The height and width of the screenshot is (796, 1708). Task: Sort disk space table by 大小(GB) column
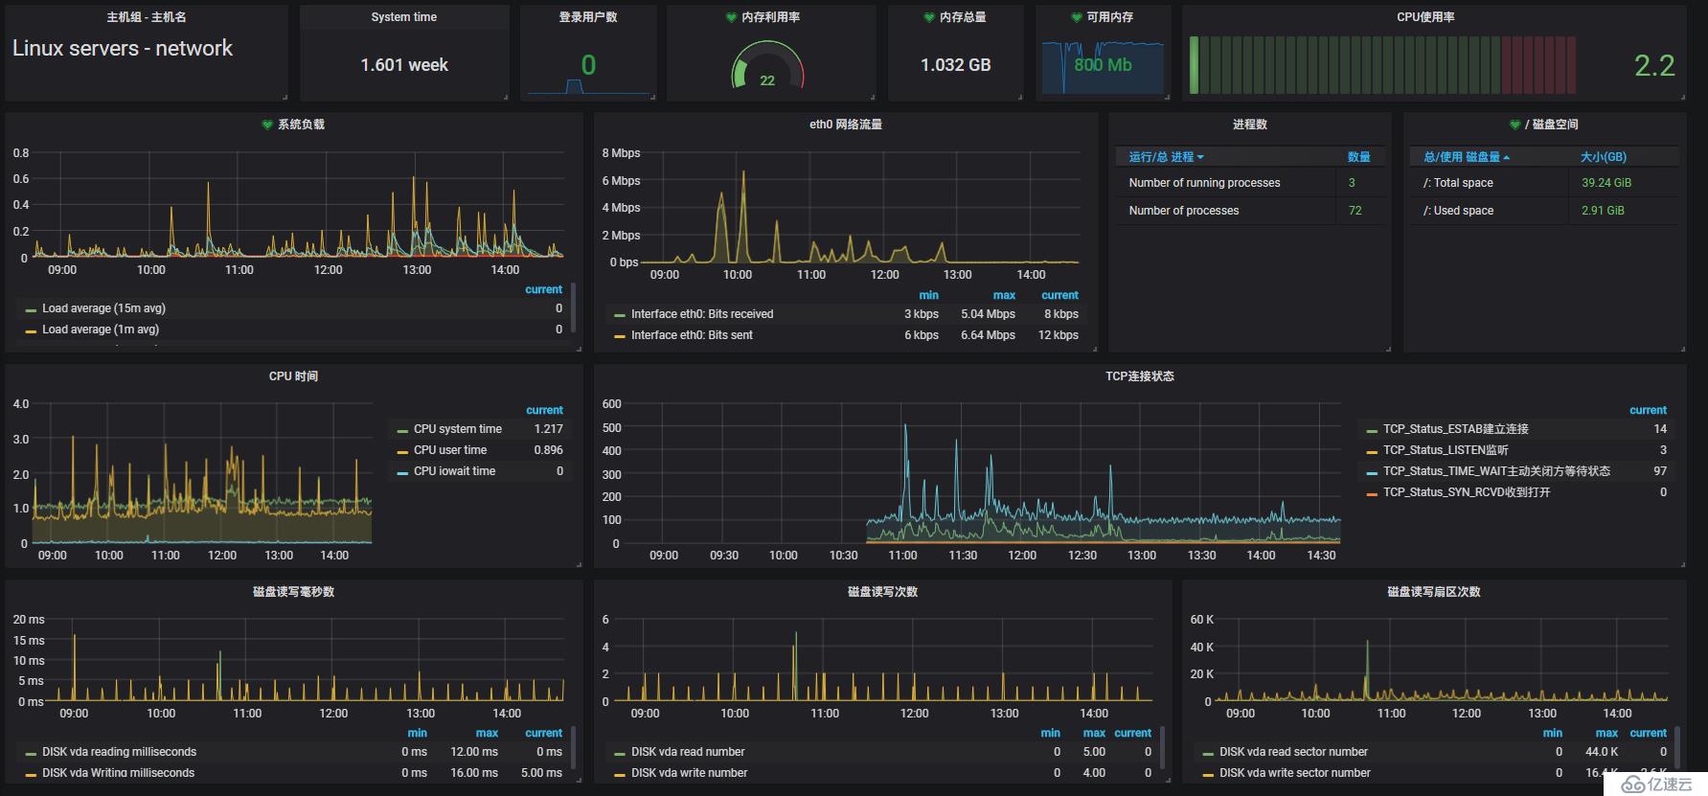point(1604,157)
